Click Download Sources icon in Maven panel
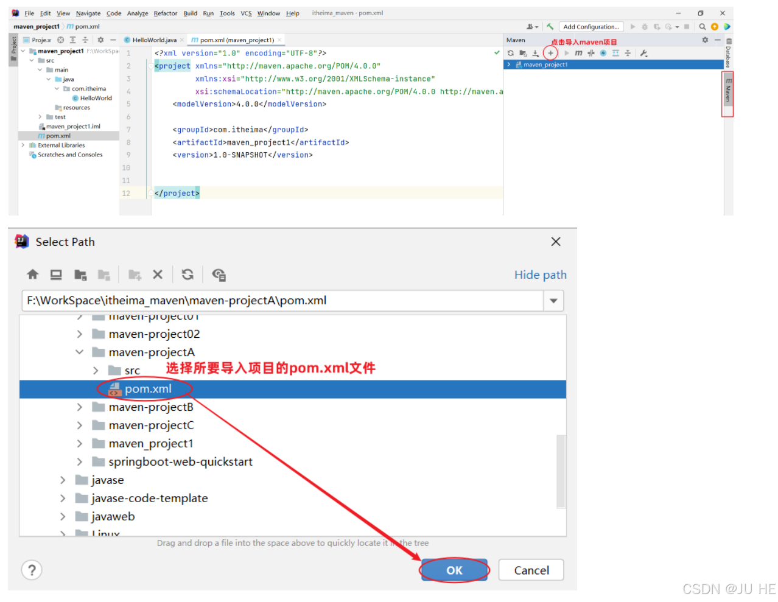Screen dimensions: 778x602 click(535, 53)
